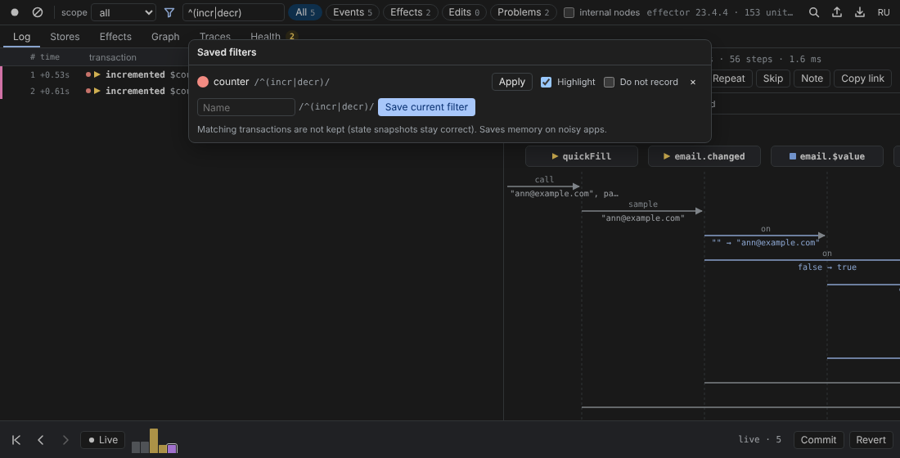Select the Events 5 filter pill
The image size is (900, 458).
pos(353,12)
